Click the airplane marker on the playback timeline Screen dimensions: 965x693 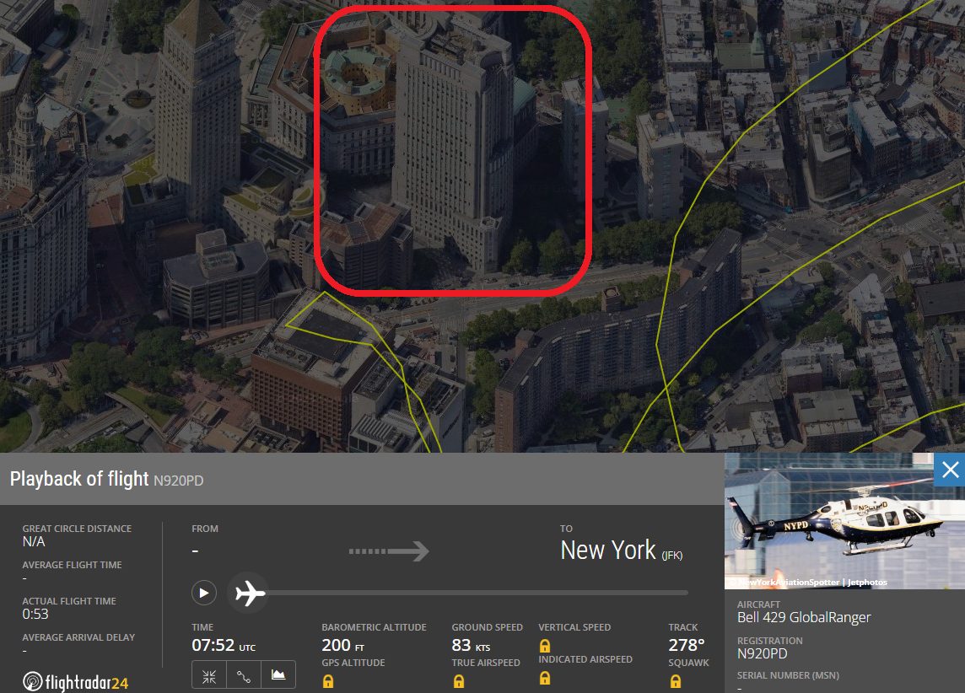248,593
